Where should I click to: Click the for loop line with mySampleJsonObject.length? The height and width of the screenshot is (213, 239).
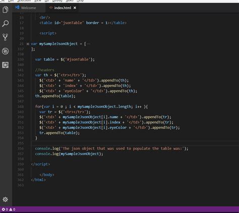tap(91, 107)
